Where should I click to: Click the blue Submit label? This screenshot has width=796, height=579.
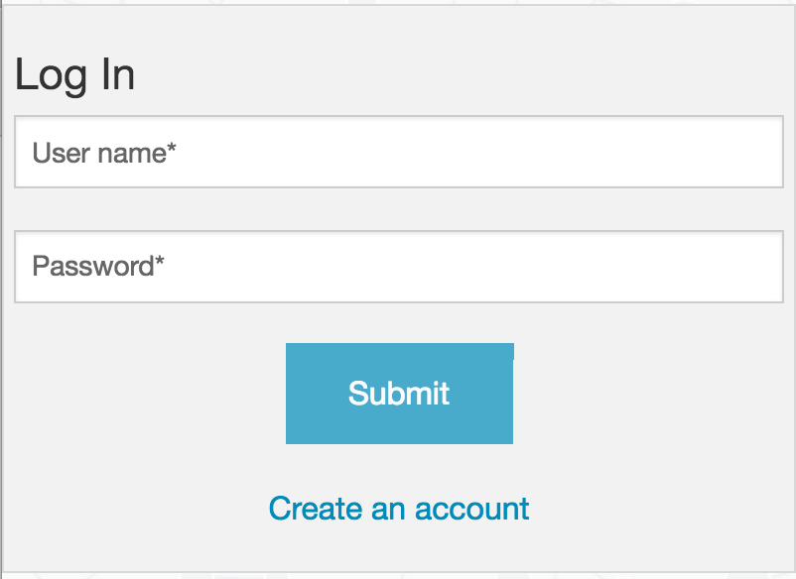tap(398, 393)
